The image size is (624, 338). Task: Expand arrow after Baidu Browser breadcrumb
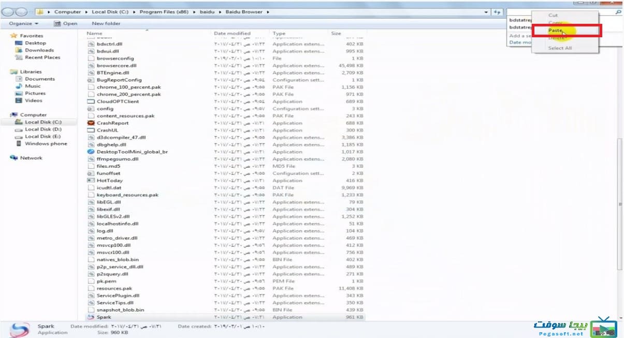tap(268, 12)
